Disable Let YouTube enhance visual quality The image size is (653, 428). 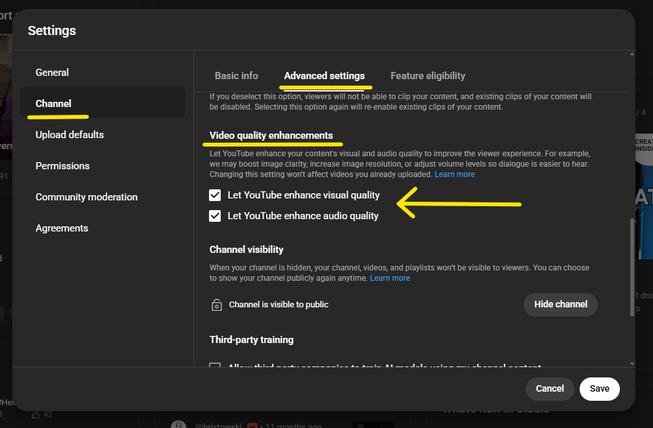[215, 195]
